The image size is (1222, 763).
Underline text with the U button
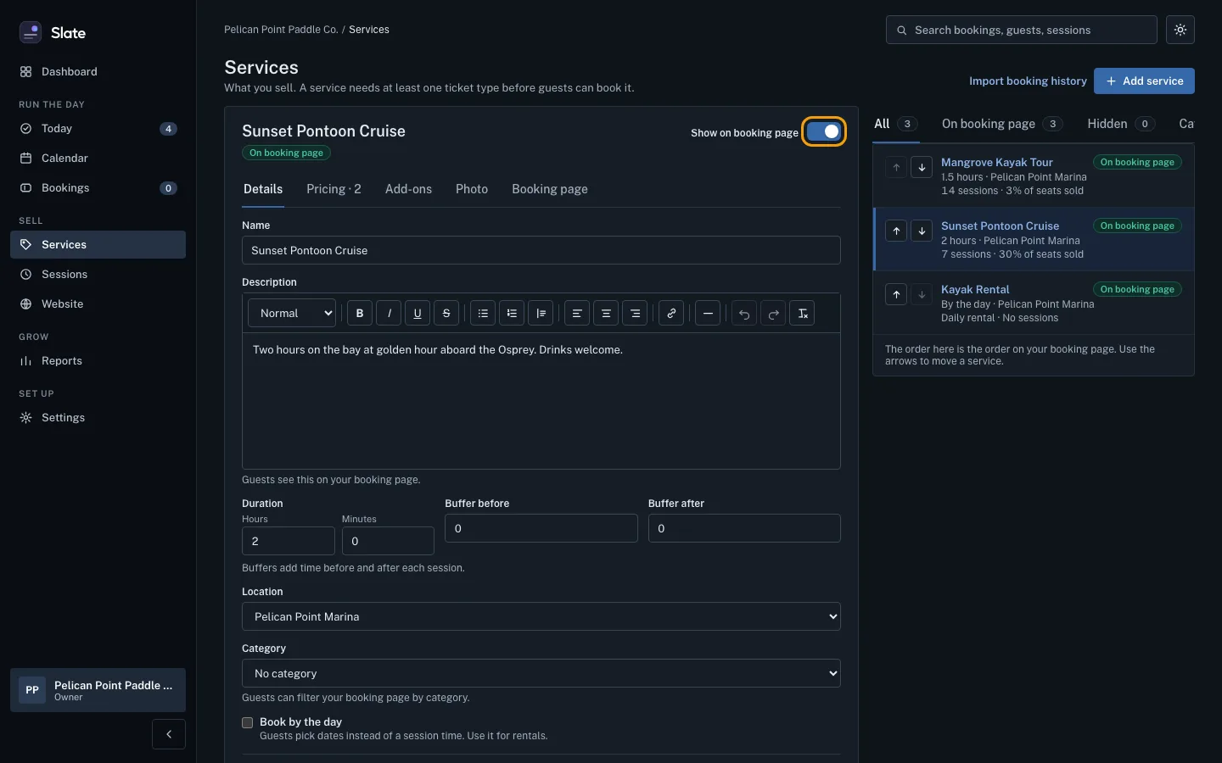418,314
